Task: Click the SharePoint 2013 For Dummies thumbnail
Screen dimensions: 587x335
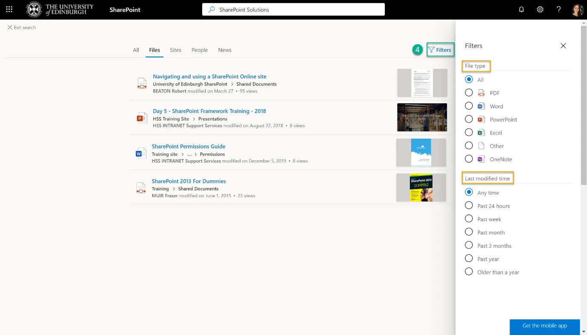Action: 421,187
